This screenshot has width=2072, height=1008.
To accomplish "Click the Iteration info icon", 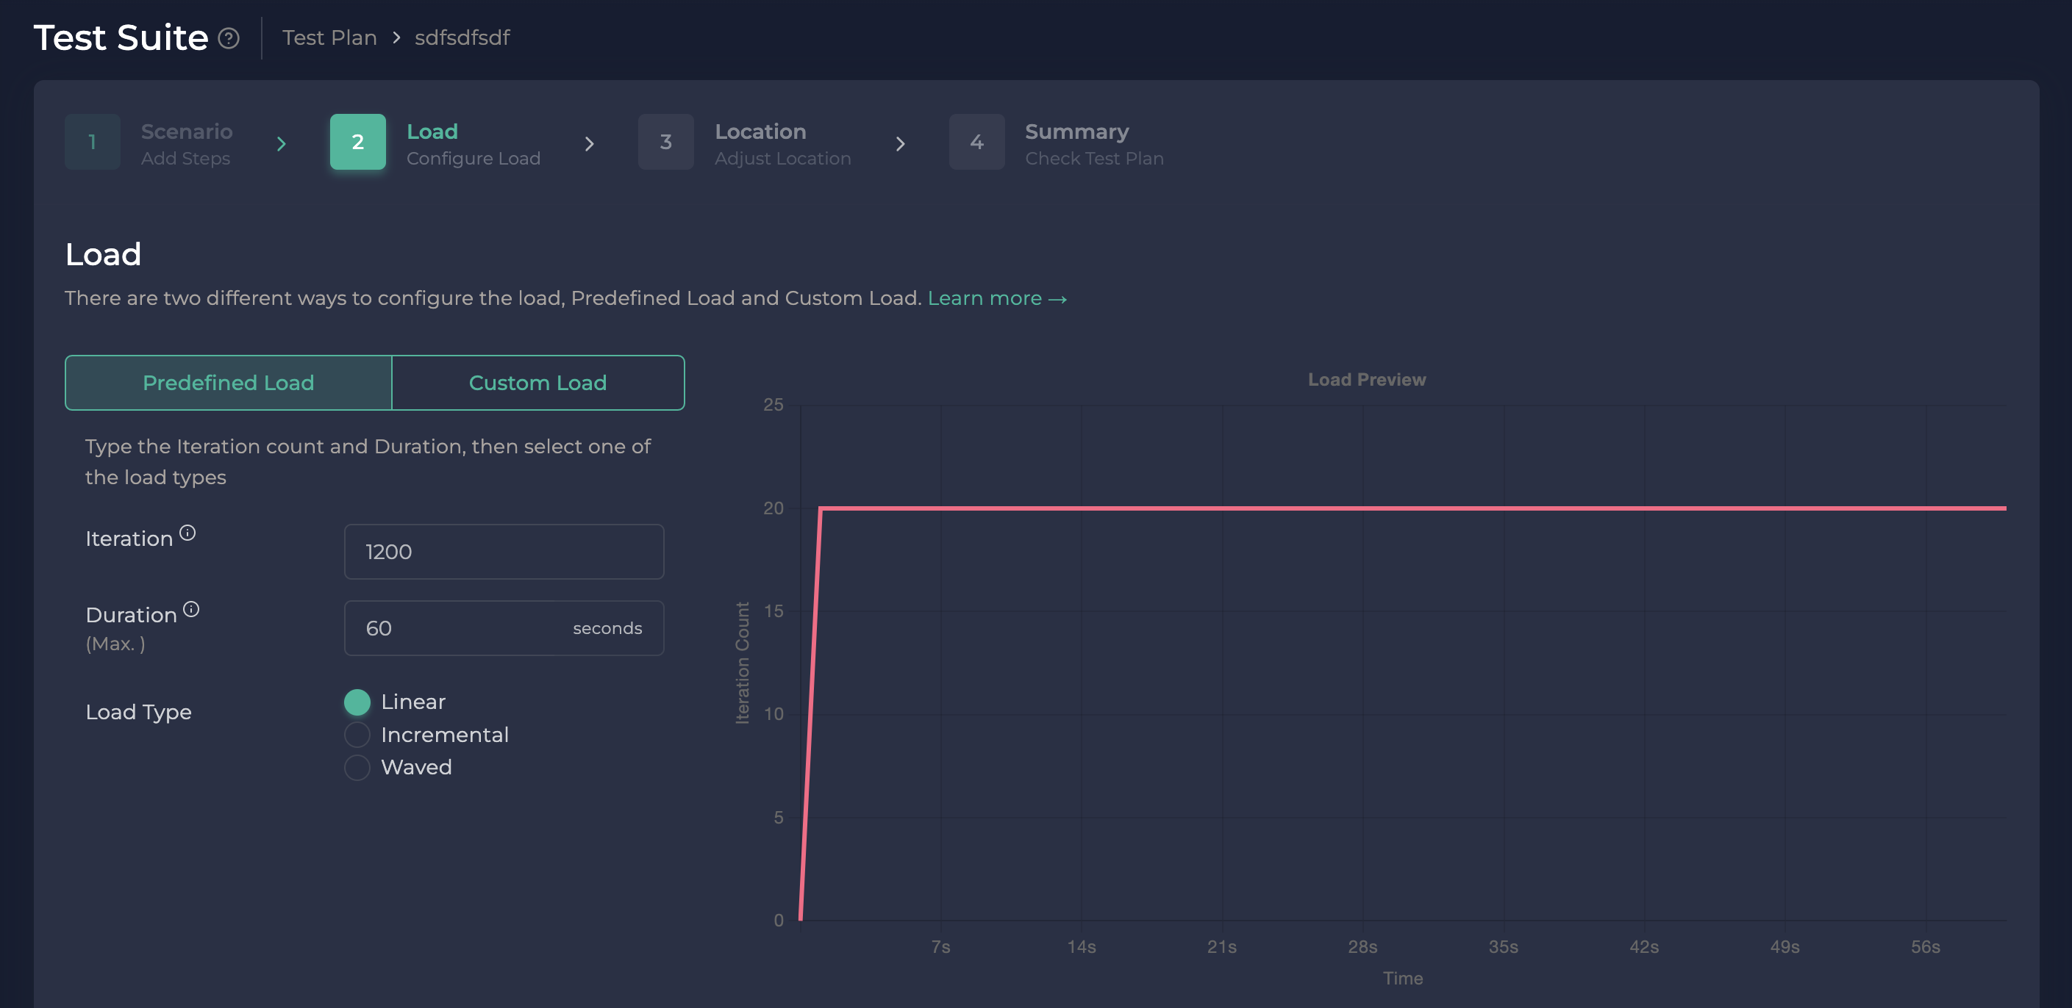I will click(187, 532).
